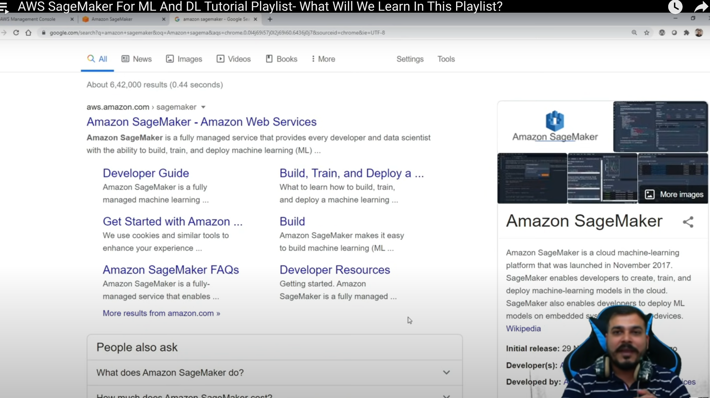Viewport: 710px width, 398px height.
Task: Click the 'Developed by:' label
Action: (534, 382)
